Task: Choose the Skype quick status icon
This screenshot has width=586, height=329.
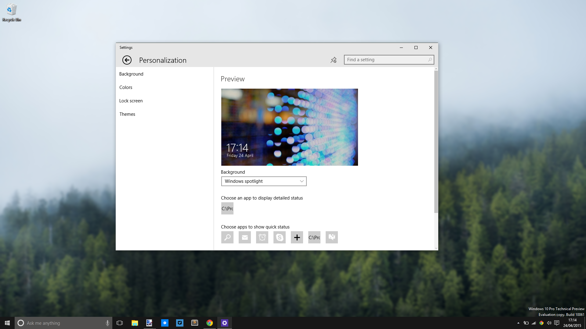Action: (x=279, y=237)
